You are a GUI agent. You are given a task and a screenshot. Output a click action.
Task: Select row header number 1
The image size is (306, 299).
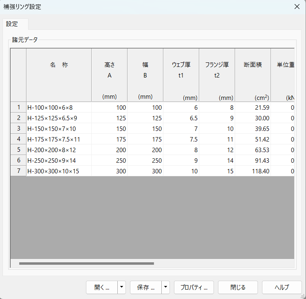(18, 107)
